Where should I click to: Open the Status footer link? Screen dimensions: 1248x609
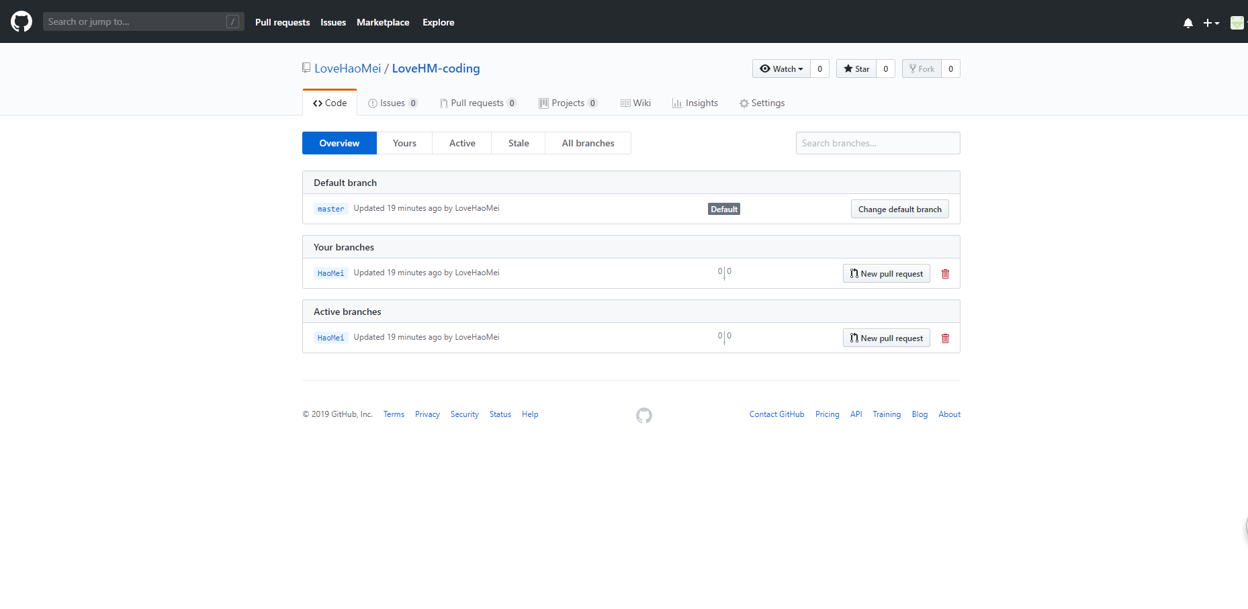(500, 414)
